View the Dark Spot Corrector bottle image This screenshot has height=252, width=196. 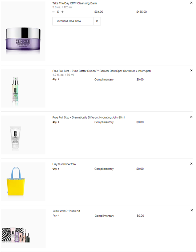(23, 88)
